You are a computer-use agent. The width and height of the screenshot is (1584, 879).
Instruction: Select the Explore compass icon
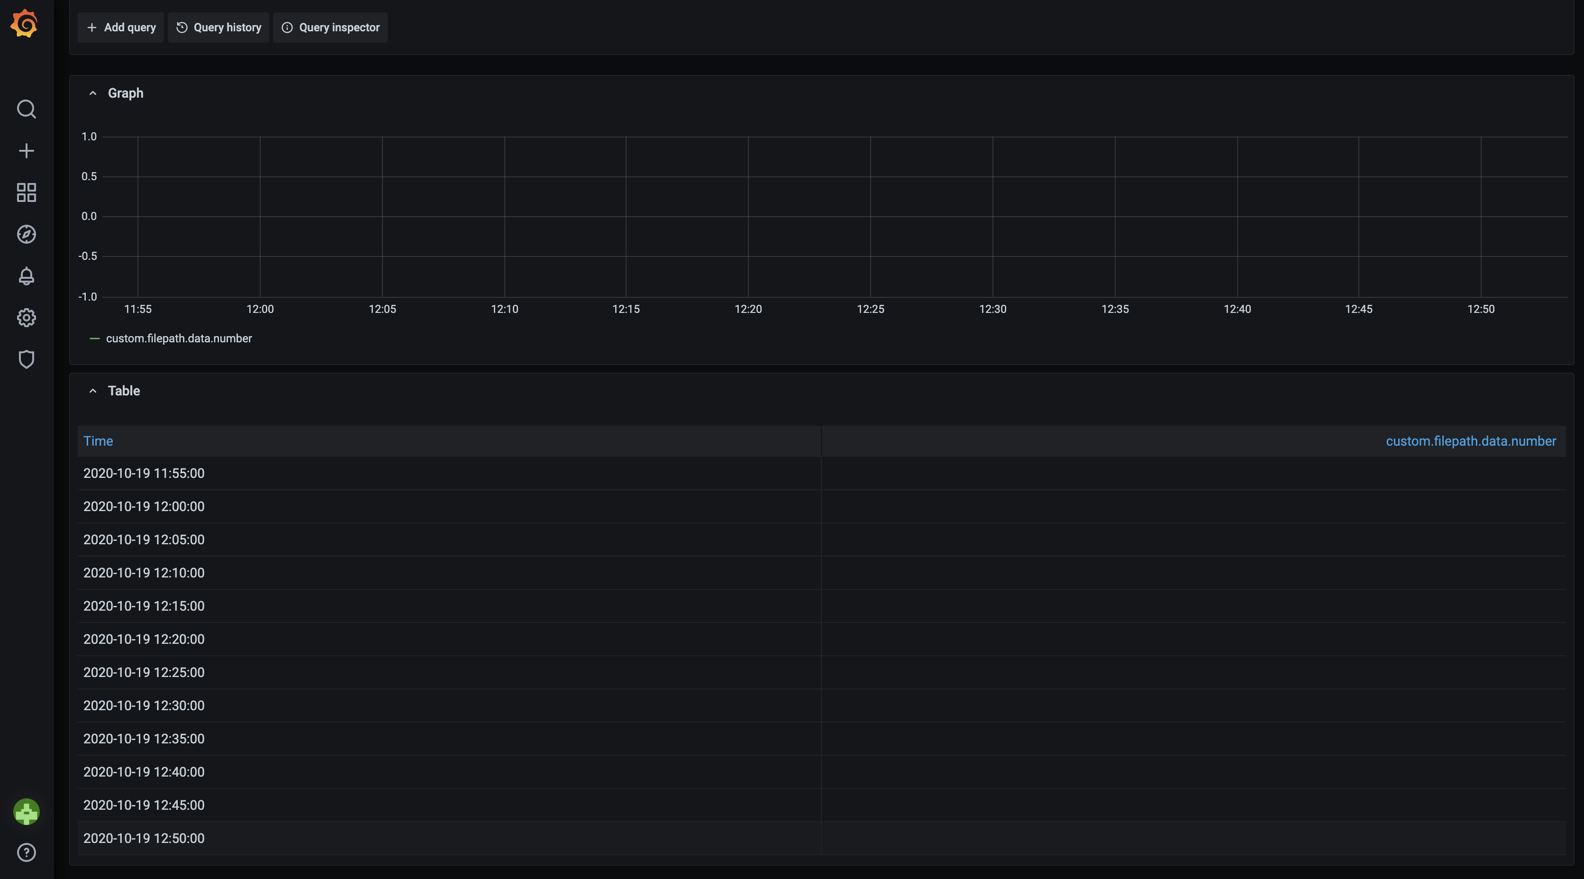[x=27, y=234]
